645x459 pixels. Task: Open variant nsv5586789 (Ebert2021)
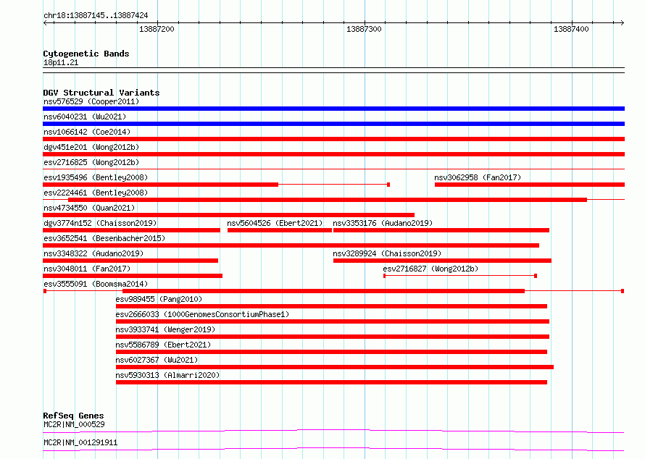[x=163, y=345]
